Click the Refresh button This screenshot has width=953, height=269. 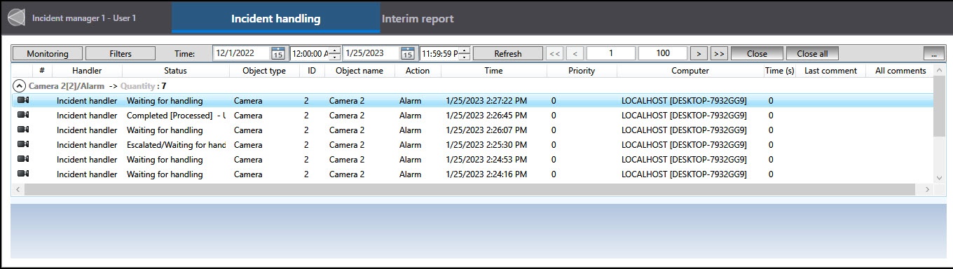click(508, 53)
